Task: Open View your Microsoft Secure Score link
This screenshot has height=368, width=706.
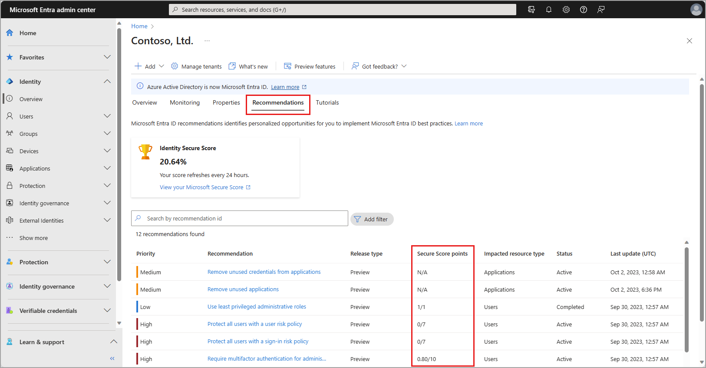Action: 205,187
